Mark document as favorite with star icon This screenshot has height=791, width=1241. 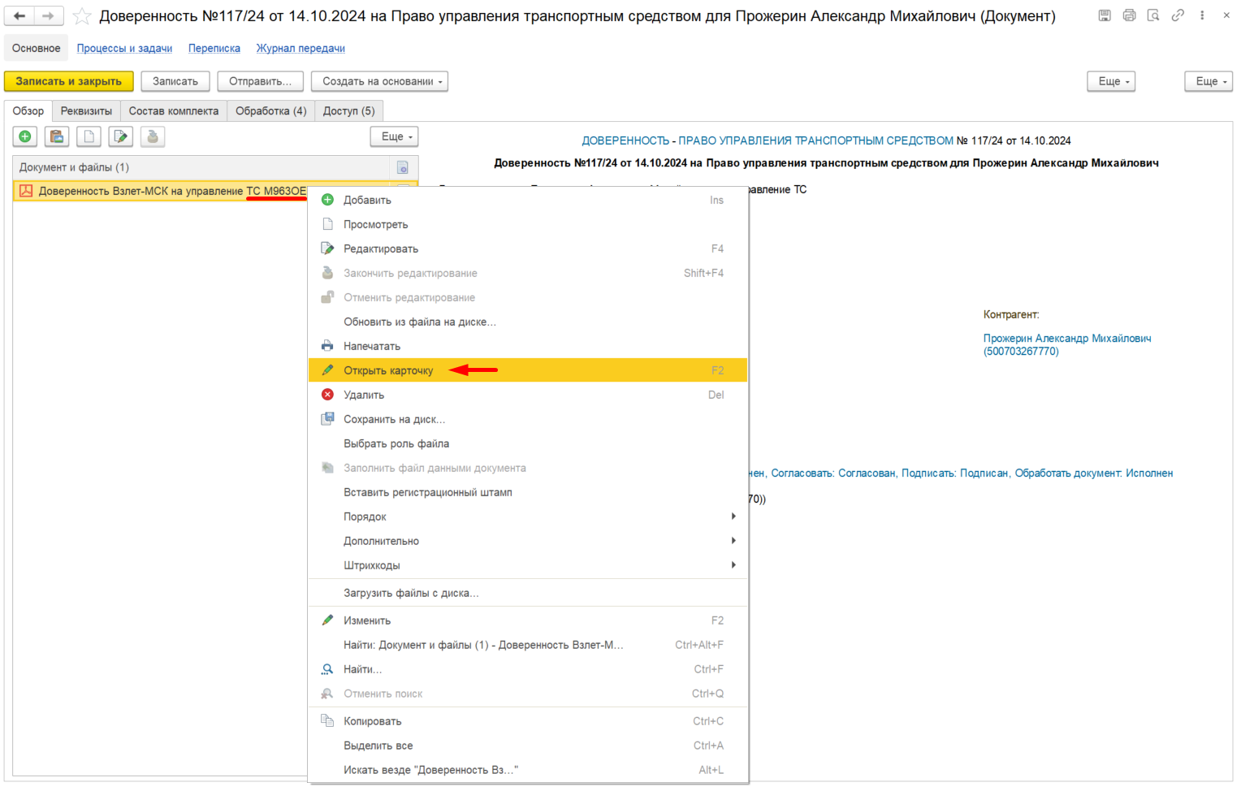pyautogui.click(x=82, y=16)
